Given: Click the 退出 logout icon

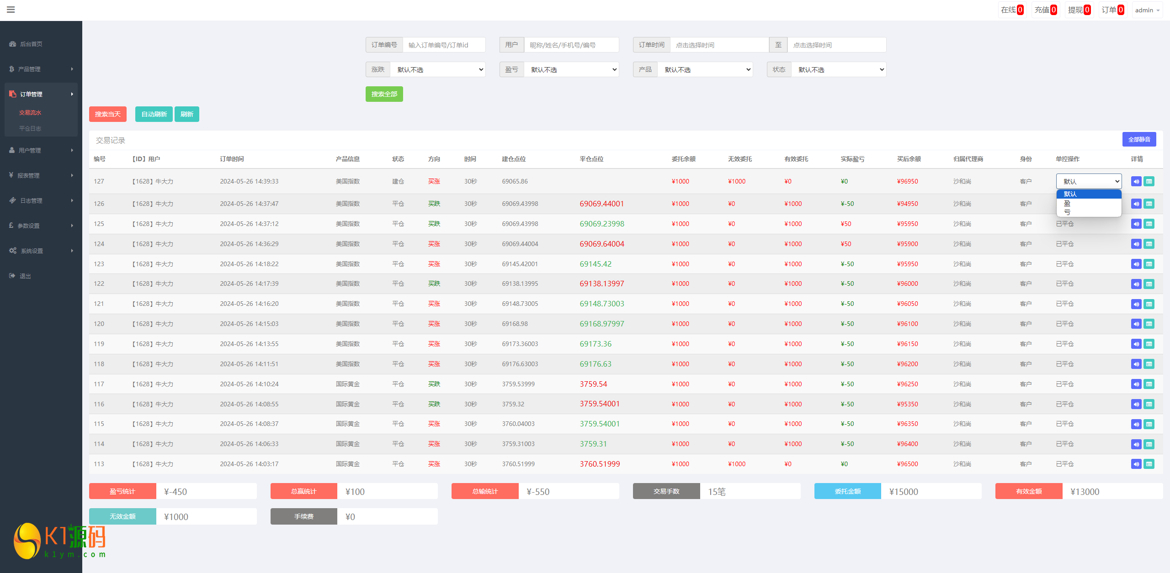Looking at the screenshot, I should point(12,276).
